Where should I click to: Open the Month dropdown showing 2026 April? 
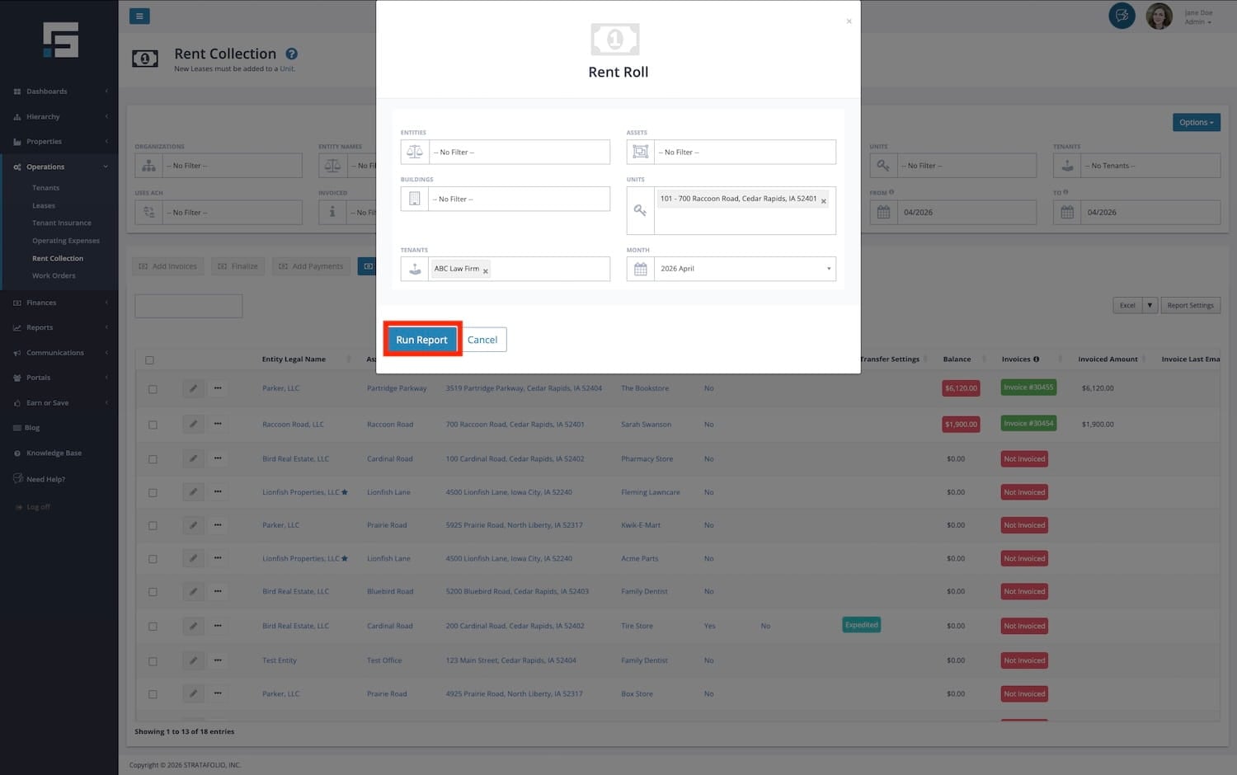744,269
